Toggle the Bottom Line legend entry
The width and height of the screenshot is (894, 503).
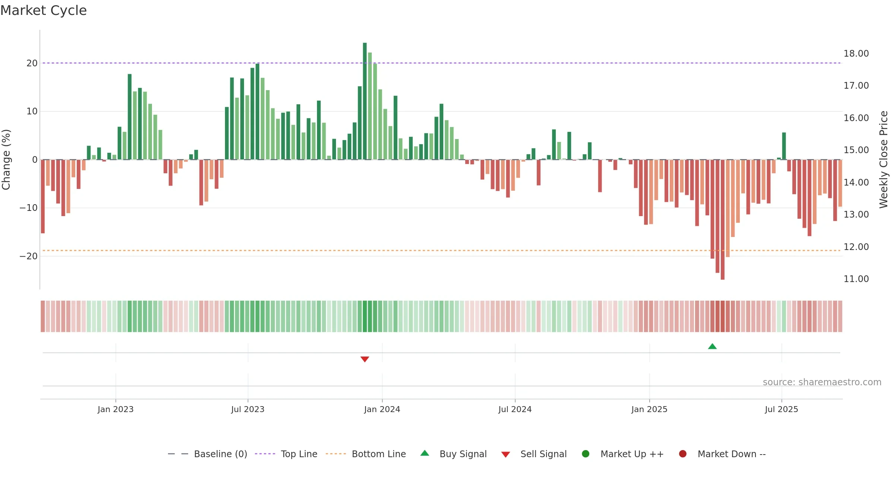(366, 454)
